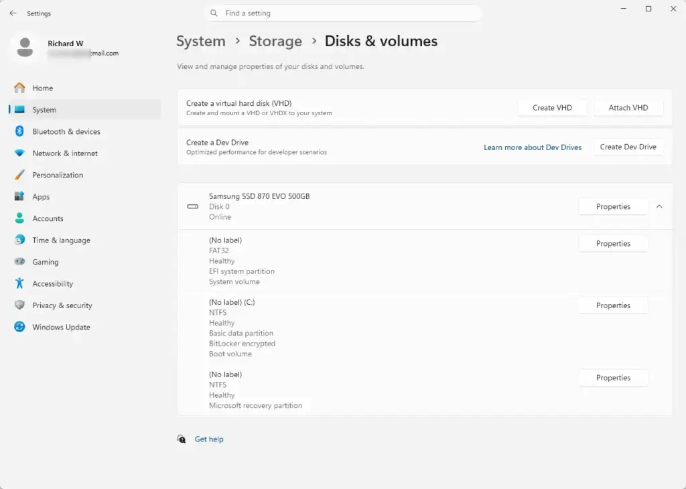Viewport: 686px width, 489px height.
Task: Click the Windows Update sync icon
Action: click(x=19, y=327)
